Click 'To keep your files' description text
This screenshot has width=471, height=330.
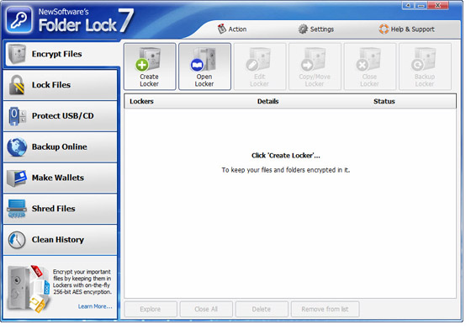point(286,170)
